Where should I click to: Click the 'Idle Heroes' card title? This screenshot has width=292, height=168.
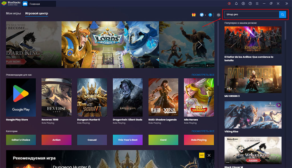(x=191, y=120)
